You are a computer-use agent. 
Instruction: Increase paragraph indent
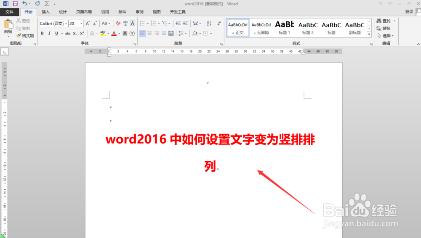click(x=186, y=24)
